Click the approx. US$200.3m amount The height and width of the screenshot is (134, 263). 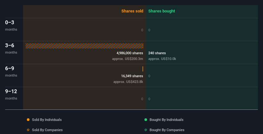click(127, 59)
